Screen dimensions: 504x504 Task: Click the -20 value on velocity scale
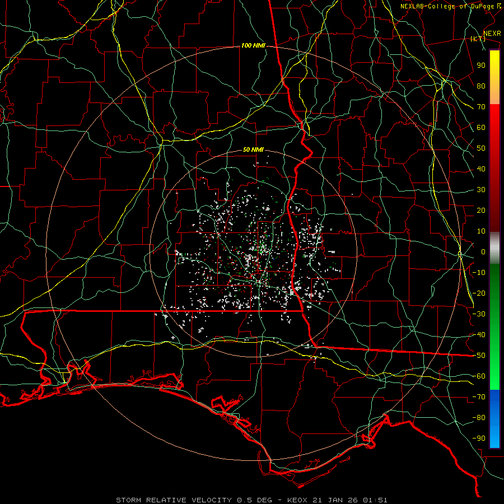(479, 293)
